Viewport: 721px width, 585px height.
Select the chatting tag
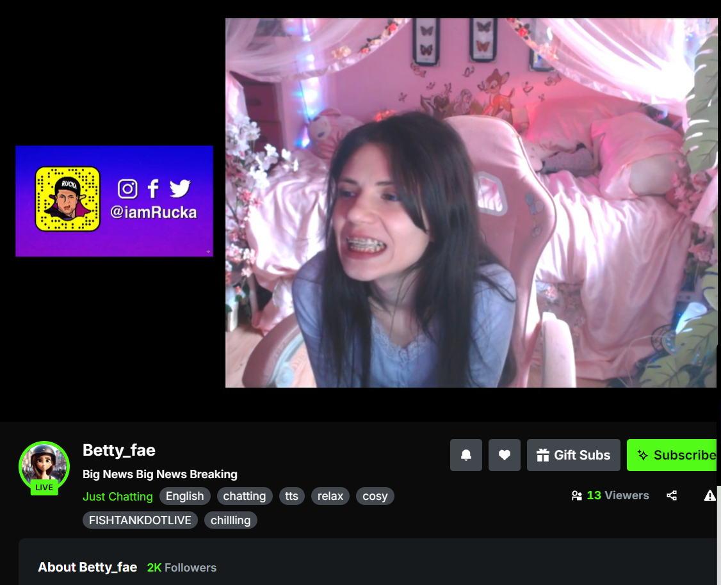click(245, 496)
